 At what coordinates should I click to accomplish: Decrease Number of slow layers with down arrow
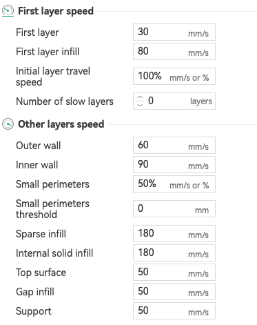click(140, 105)
